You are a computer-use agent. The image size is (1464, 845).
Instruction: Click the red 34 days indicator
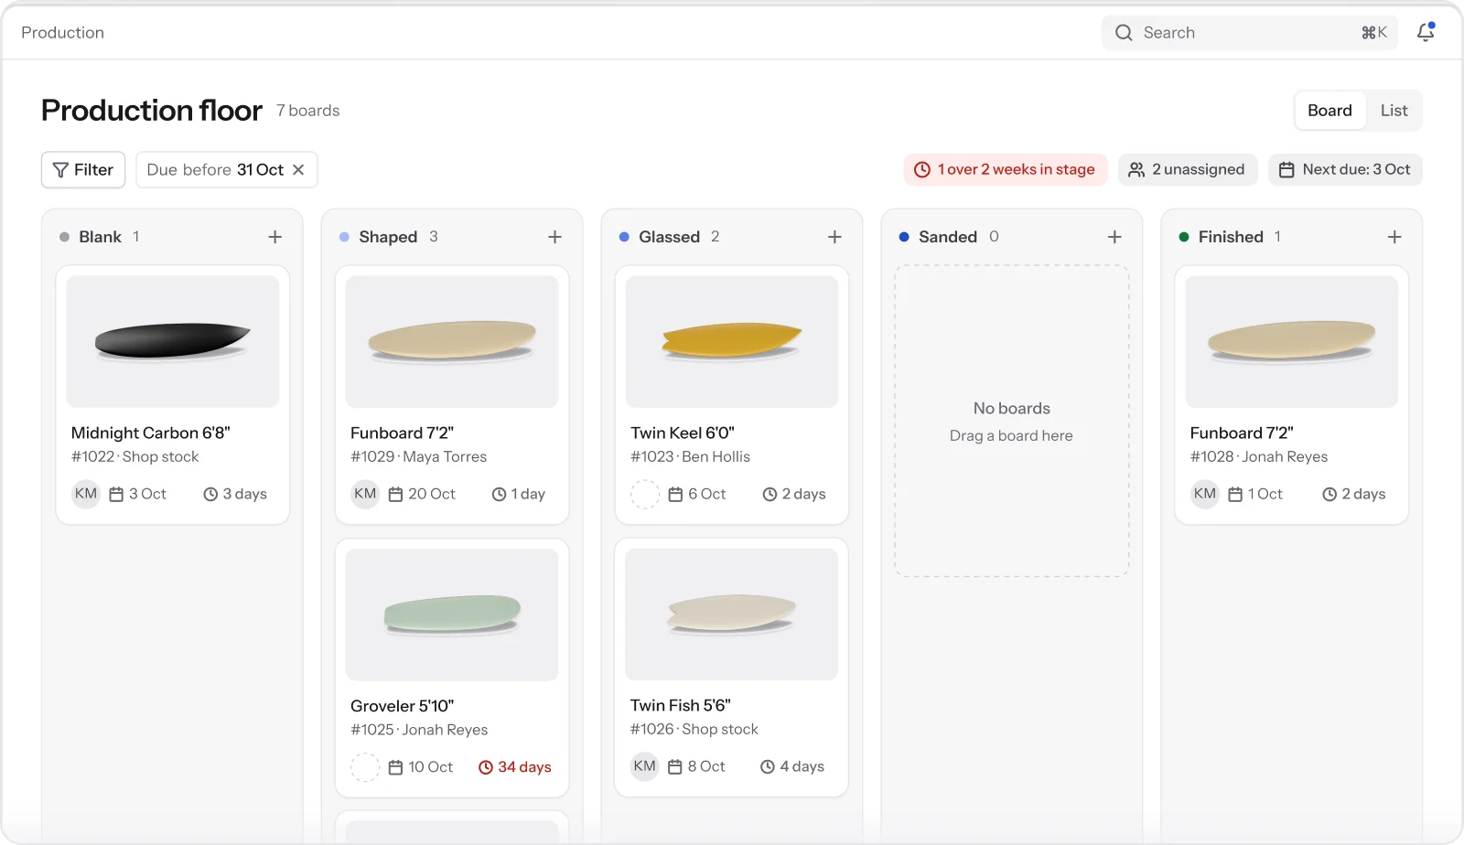click(515, 767)
